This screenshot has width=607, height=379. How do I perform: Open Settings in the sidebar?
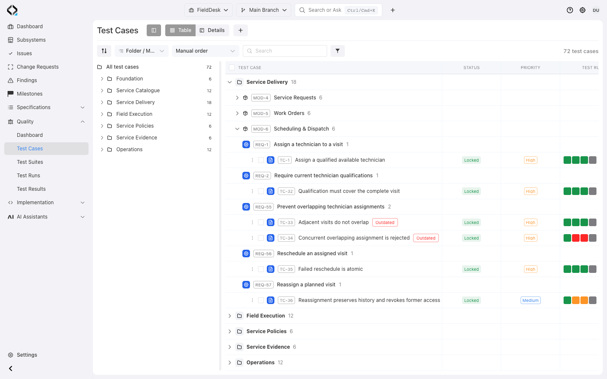tap(46, 355)
